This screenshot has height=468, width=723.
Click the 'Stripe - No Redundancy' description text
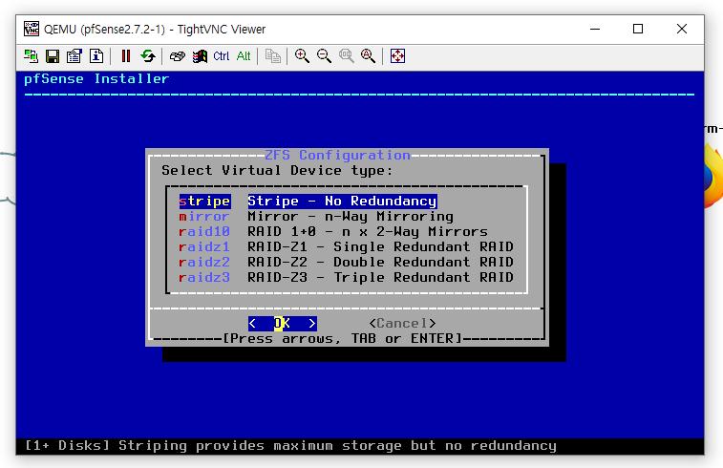pyautogui.click(x=342, y=201)
